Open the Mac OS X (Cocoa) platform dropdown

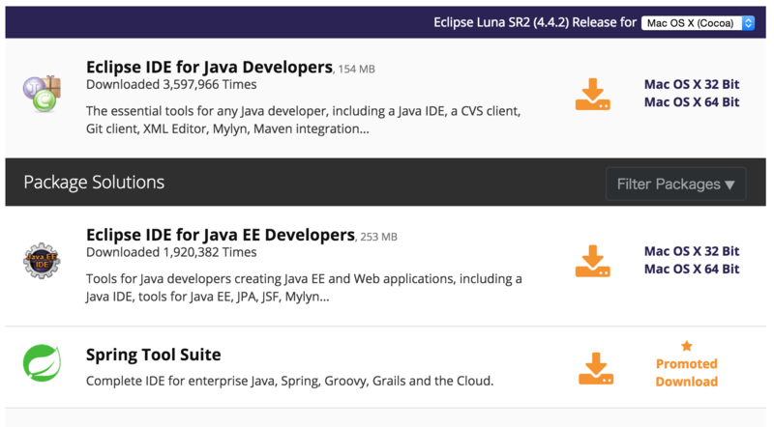pos(698,23)
